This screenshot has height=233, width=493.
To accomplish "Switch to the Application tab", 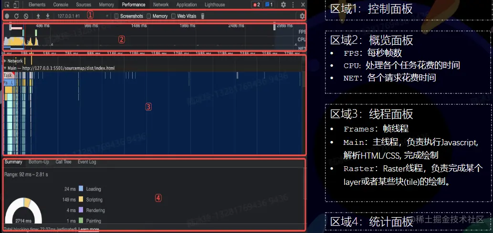I will (x=187, y=5).
